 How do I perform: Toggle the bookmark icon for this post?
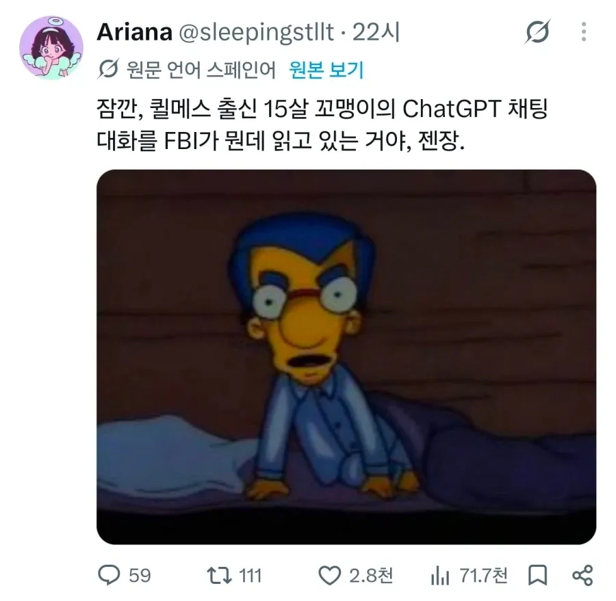pos(537,576)
